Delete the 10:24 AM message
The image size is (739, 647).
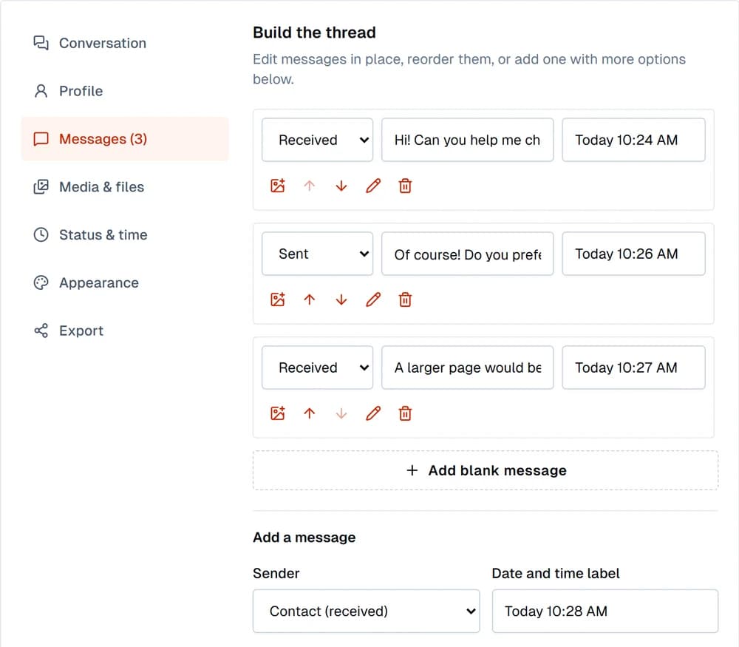coord(405,186)
